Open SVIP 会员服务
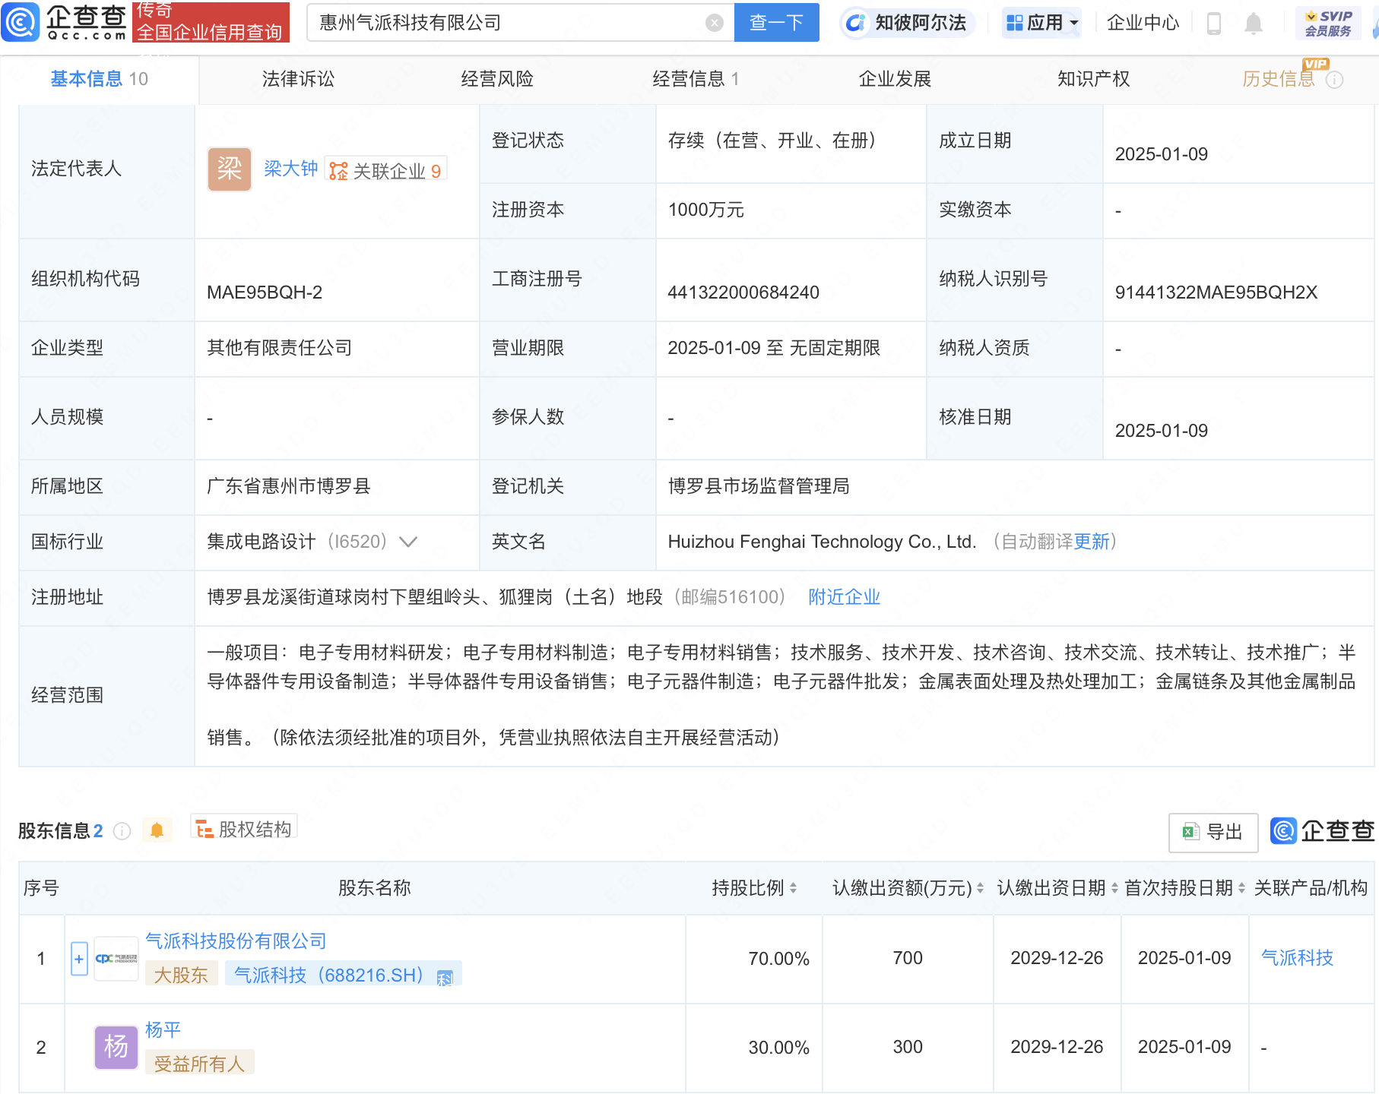1379x1094 pixels. pos(1328,24)
